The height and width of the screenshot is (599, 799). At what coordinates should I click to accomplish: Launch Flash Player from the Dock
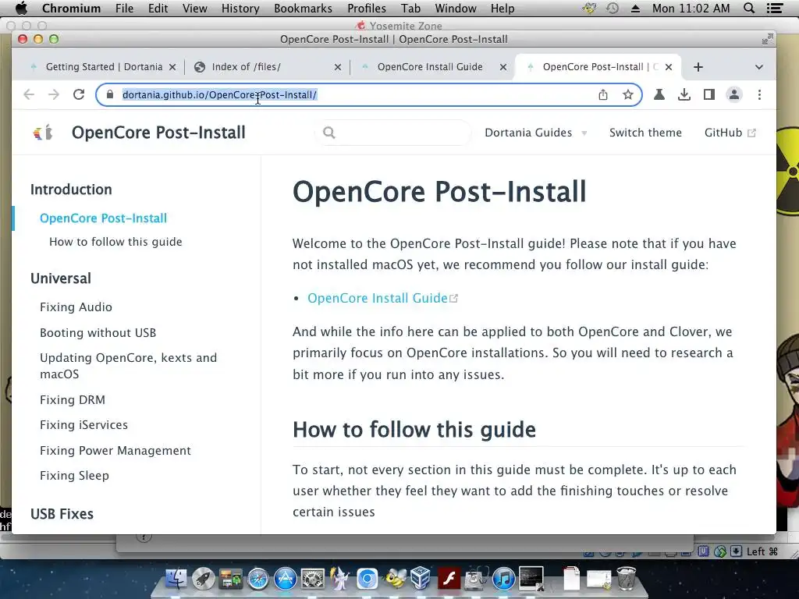click(x=449, y=580)
